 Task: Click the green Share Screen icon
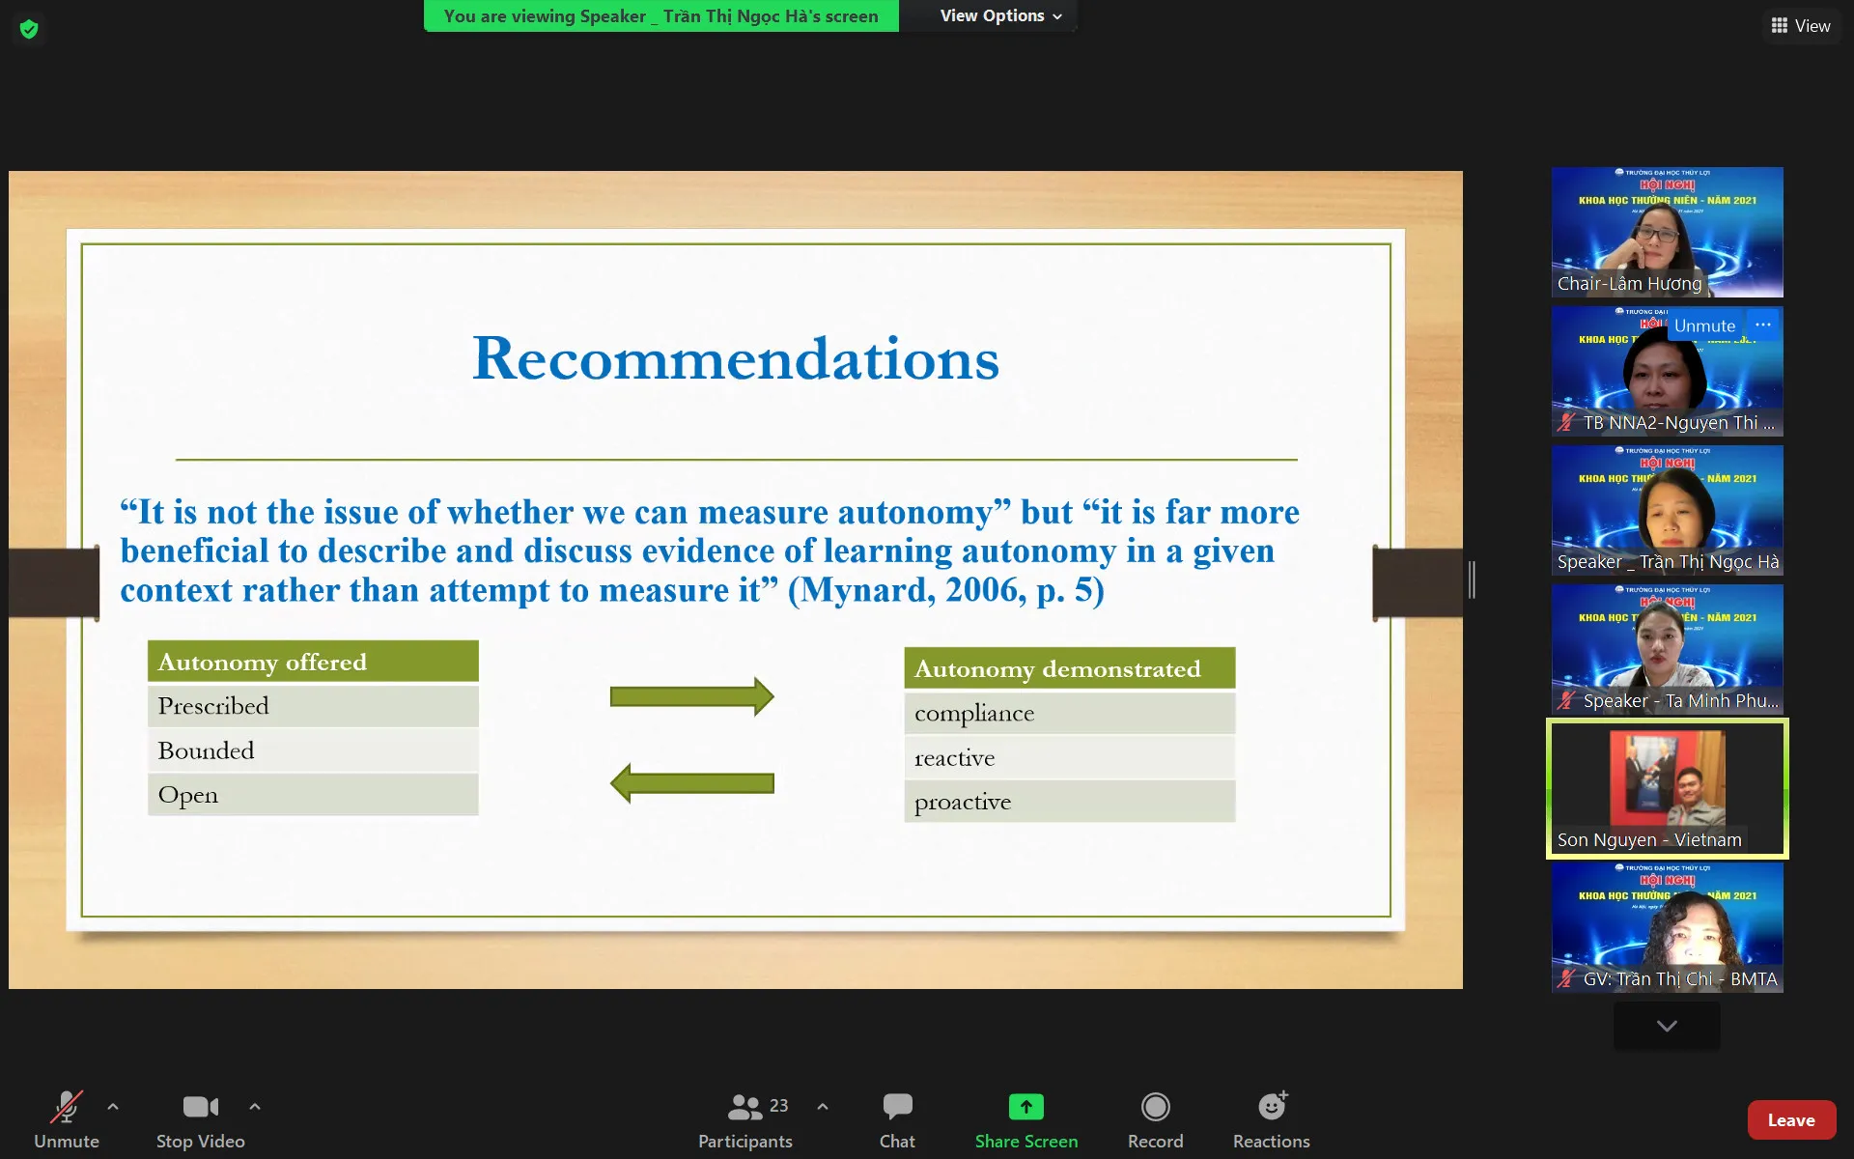1025,1107
